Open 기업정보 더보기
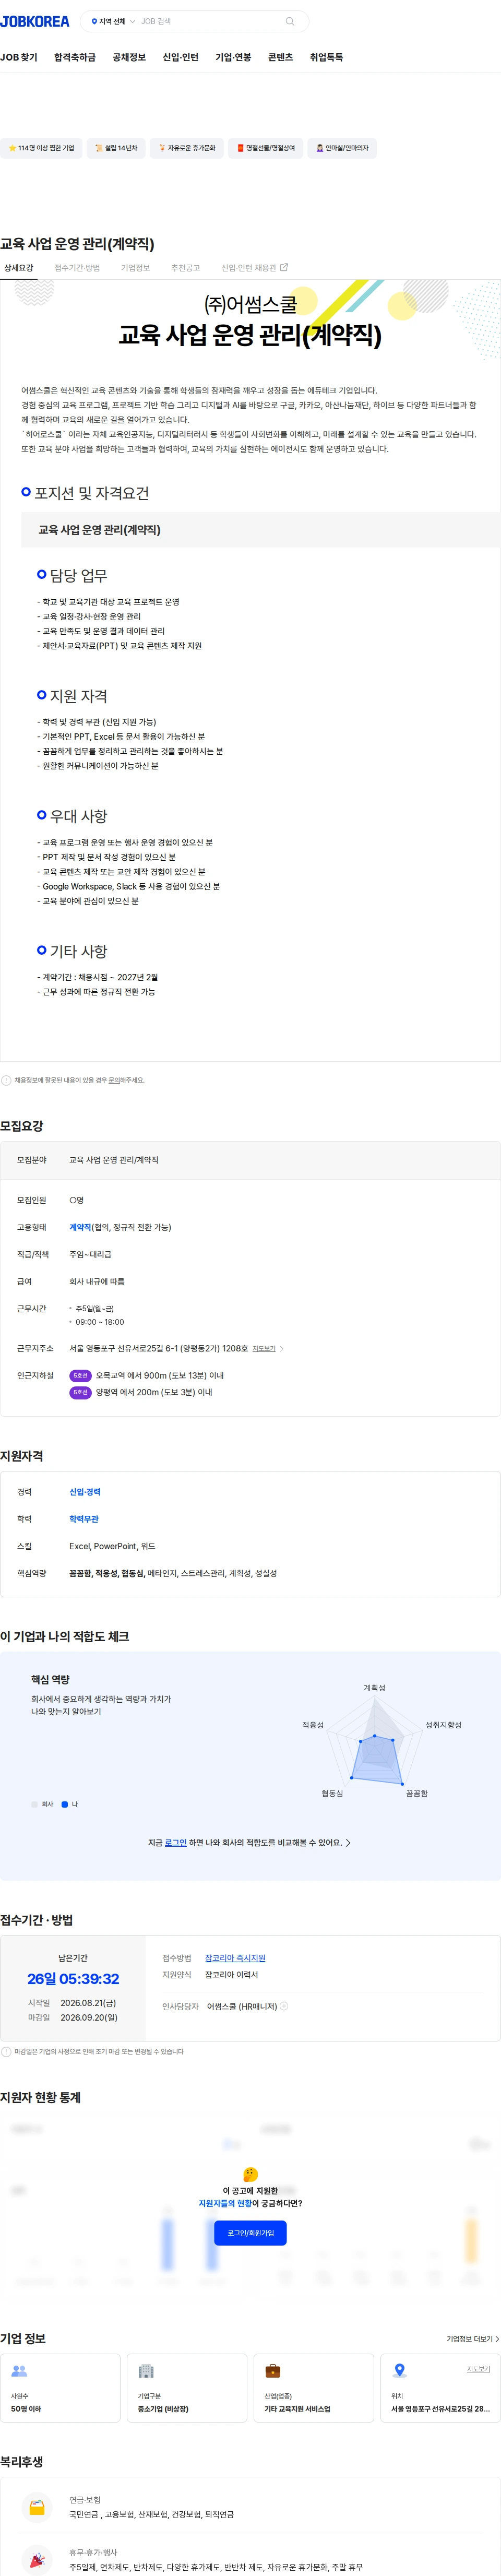The width and height of the screenshot is (501, 2576). click(473, 2339)
